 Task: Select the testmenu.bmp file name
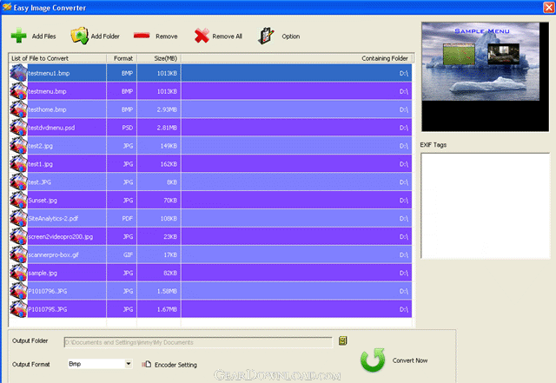(x=47, y=91)
